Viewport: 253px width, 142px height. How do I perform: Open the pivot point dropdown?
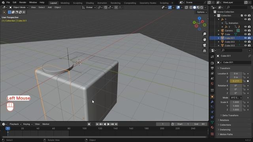(x=100, y=7)
